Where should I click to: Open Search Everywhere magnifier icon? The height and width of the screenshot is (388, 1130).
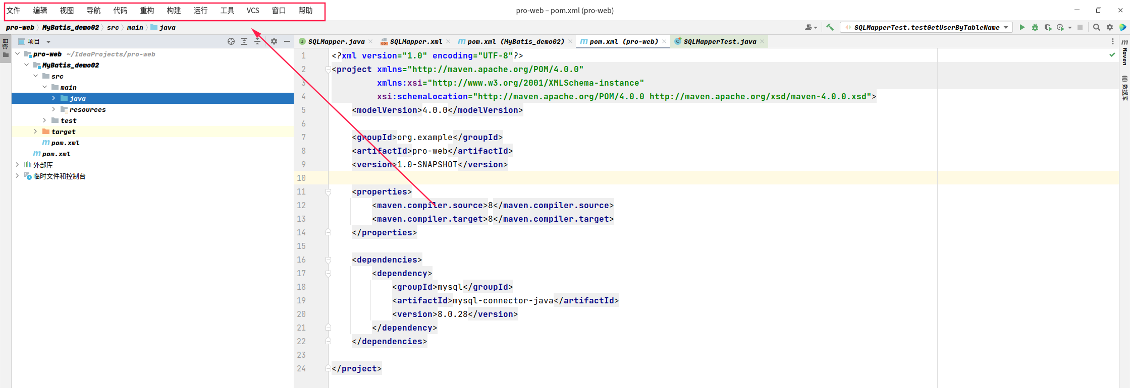click(1096, 27)
